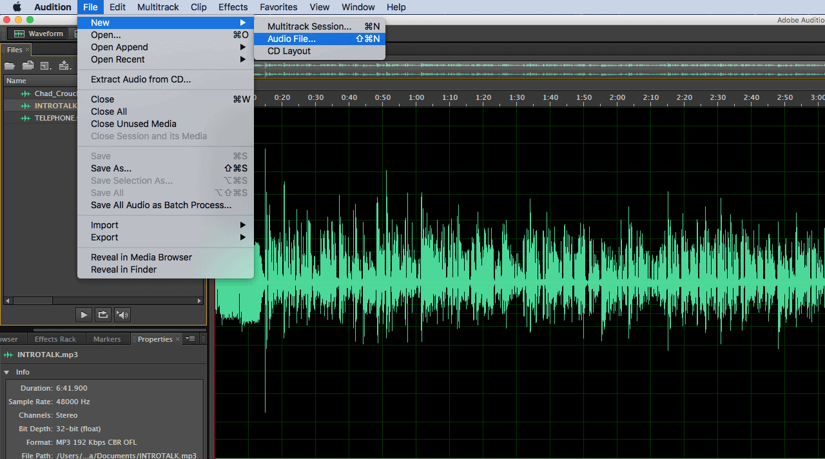Play the selected file preview
Image resolution: width=825 pixels, height=459 pixels.
tap(84, 315)
